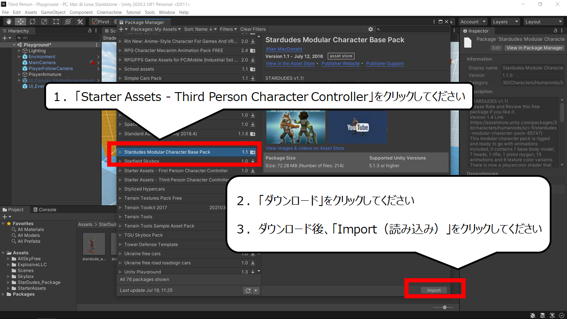Expand the AllSkyFree folder in Project

click(x=9, y=259)
